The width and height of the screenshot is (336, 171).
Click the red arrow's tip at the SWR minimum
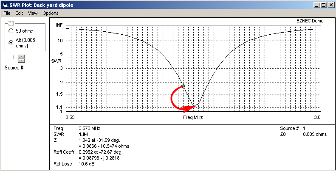pos(196,106)
